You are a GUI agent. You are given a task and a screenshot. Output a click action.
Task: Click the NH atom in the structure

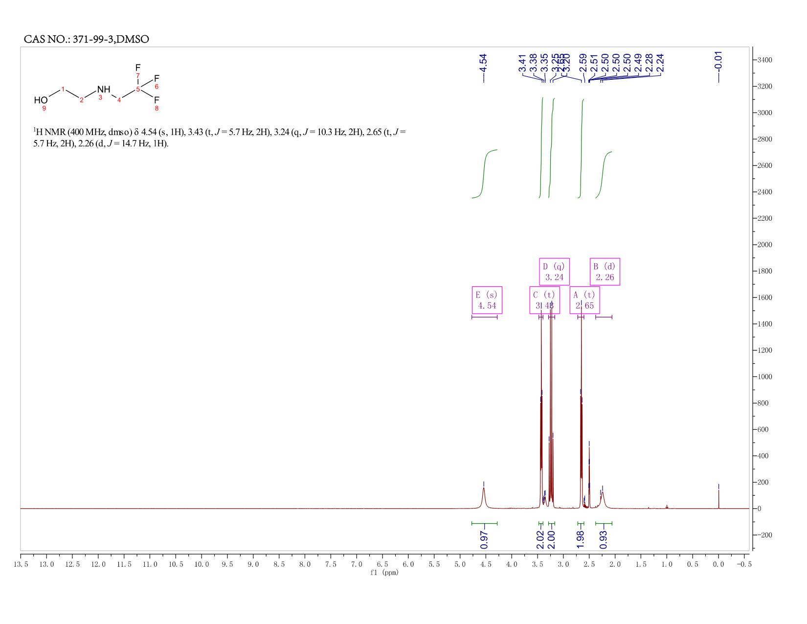click(104, 89)
